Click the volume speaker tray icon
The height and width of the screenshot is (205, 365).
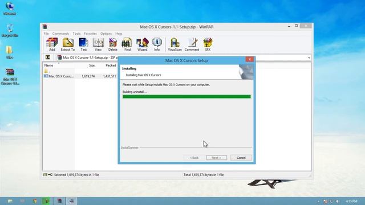click(x=337, y=201)
